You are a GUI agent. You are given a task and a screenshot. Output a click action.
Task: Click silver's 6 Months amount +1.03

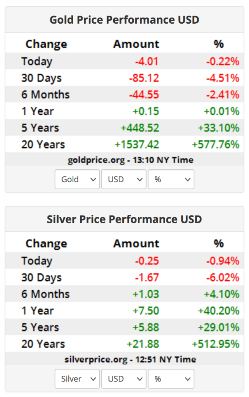(146, 294)
